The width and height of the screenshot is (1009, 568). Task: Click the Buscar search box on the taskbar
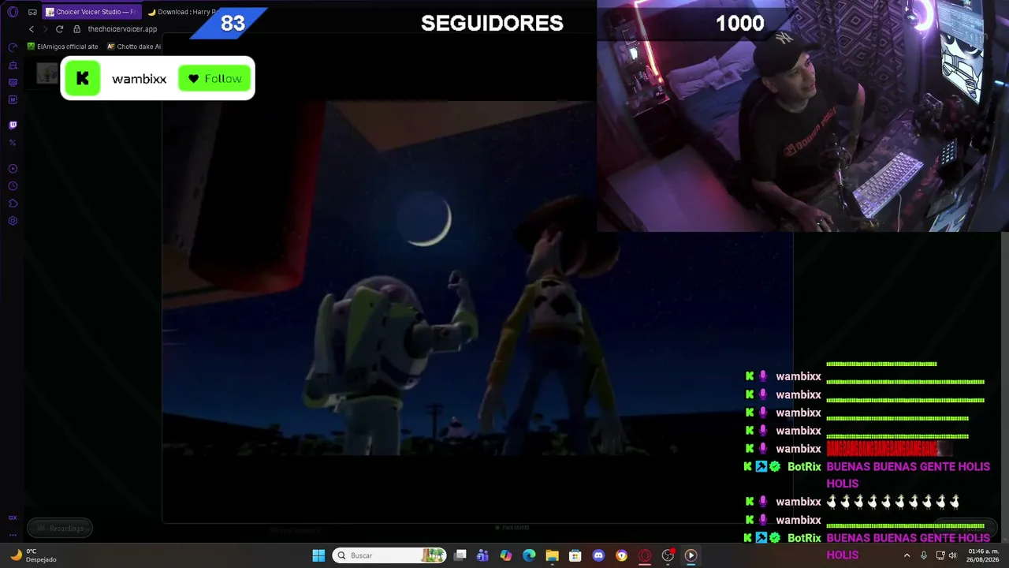coord(389,555)
